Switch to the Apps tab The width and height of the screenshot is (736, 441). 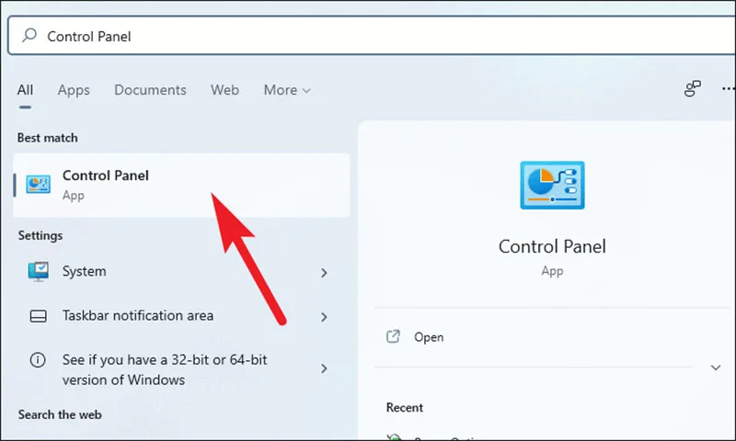74,90
